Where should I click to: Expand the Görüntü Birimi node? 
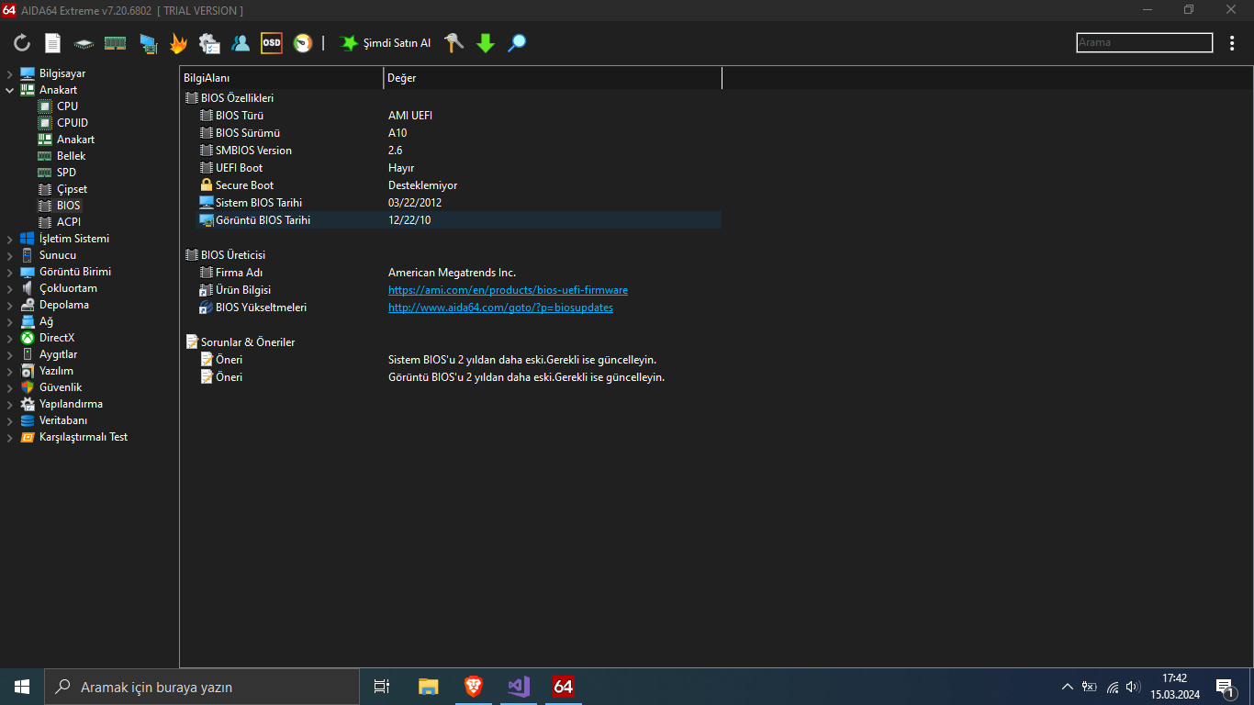pos(10,272)
